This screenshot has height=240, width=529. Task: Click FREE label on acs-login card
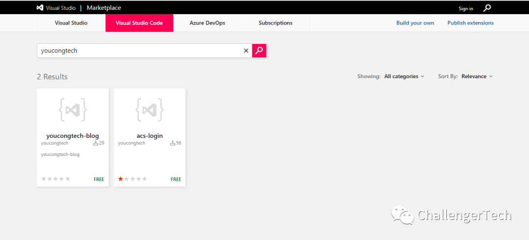click(176, 179)
